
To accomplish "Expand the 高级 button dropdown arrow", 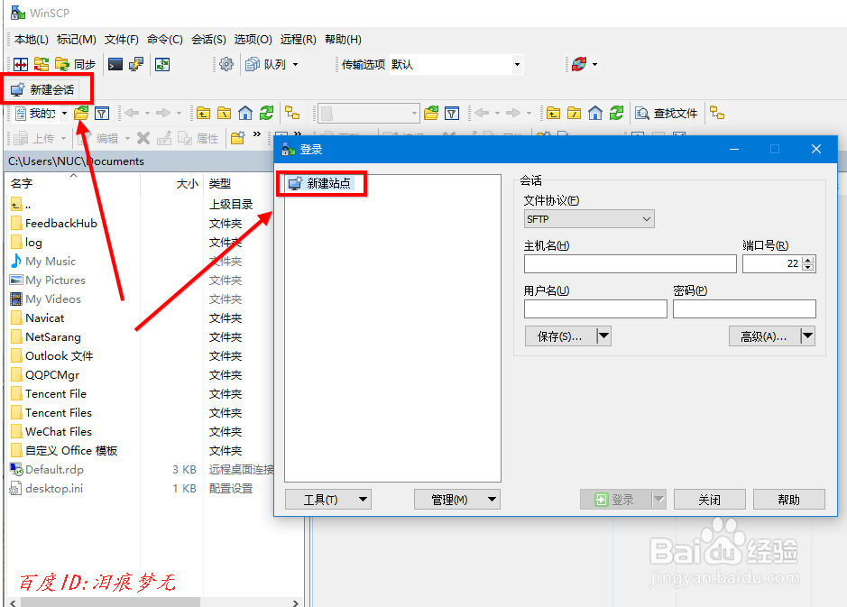I will 807,336.
